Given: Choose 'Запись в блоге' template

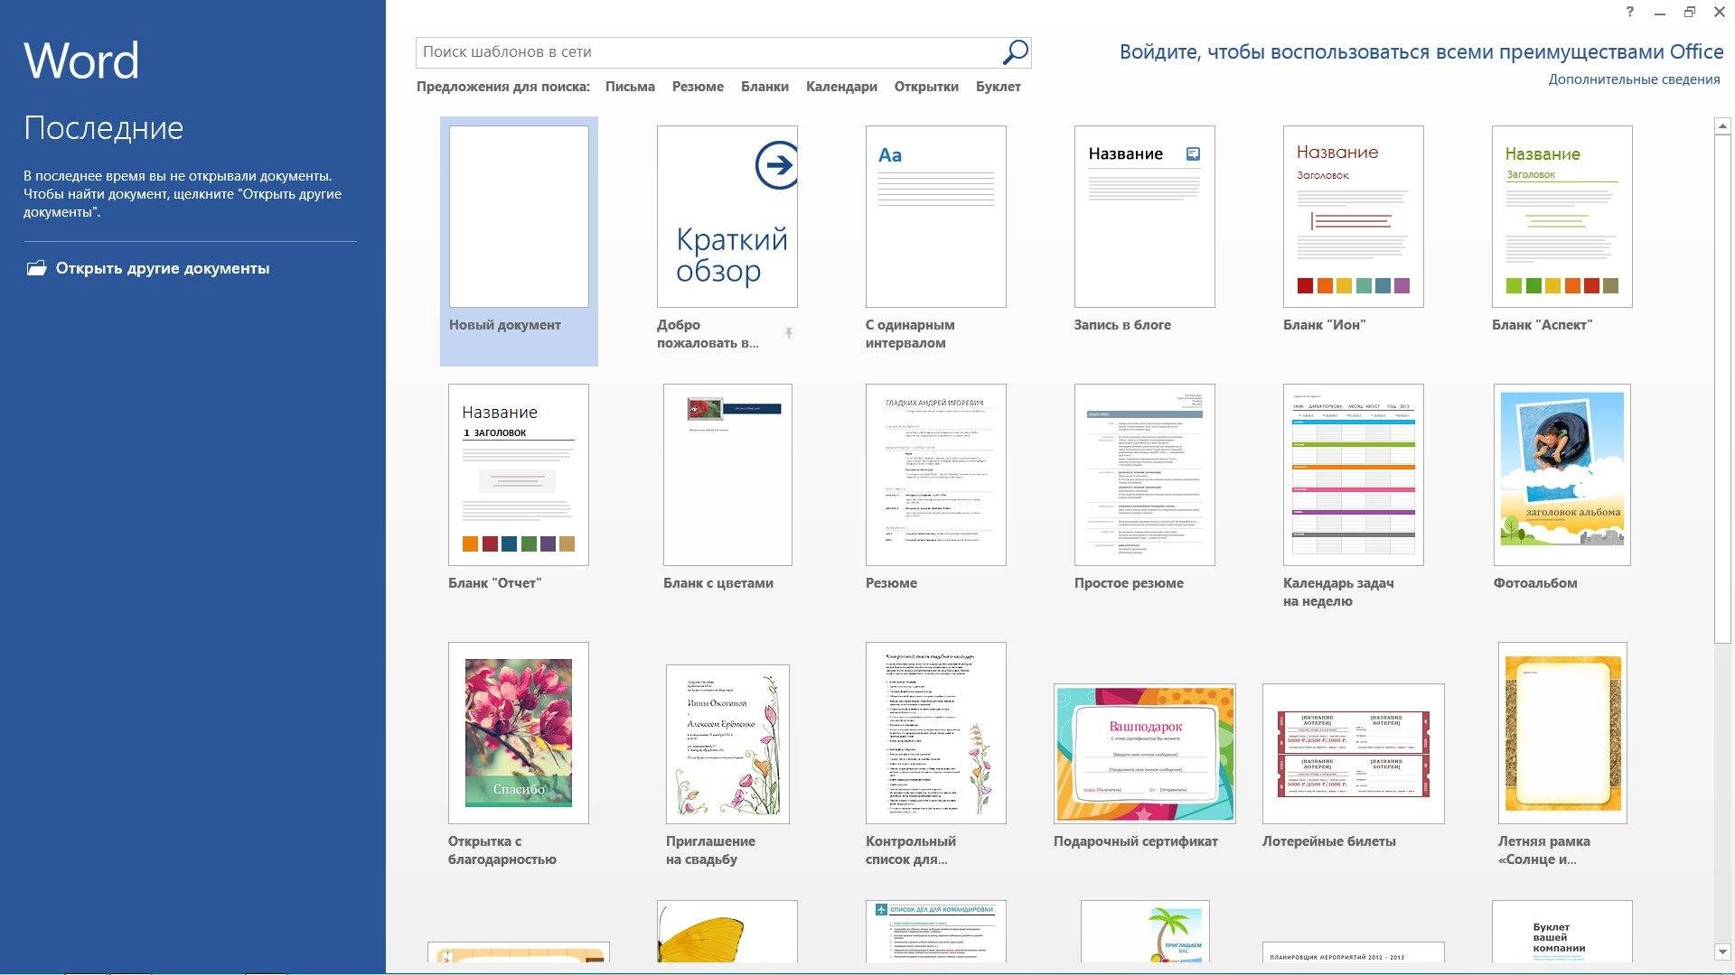Looking at the screenshot, I should click(1145, 217).
